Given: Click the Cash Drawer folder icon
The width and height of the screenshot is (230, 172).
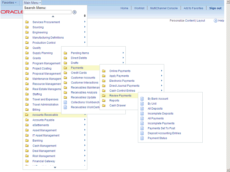Looking at the screenshot, I should click(104, 106).
